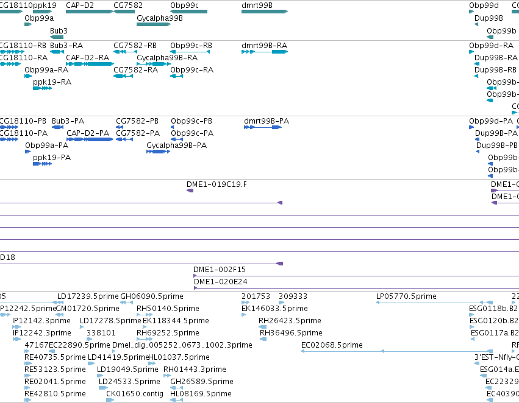Select the Gycalpha99B-RA transcript label
The image size is (519, 403).
(x=167, y=58)
